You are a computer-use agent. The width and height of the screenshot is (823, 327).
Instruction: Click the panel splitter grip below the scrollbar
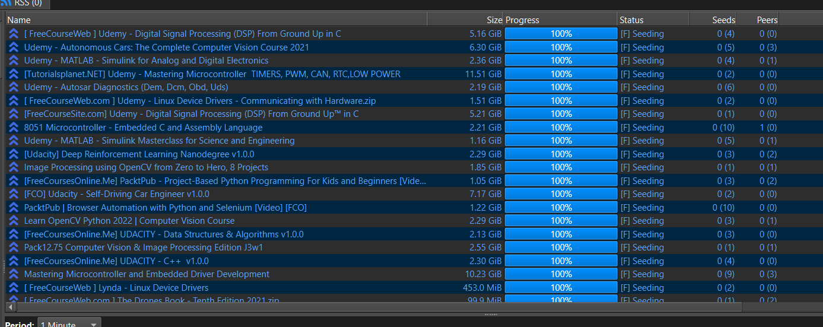coord(491,314)
